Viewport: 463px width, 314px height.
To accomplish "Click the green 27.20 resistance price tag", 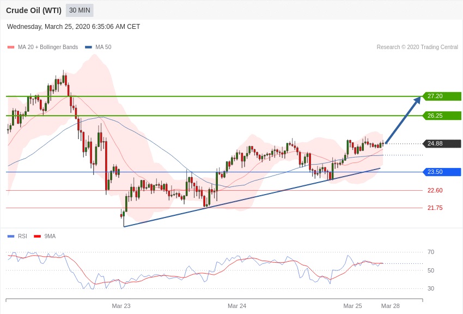I will (442, 96).
